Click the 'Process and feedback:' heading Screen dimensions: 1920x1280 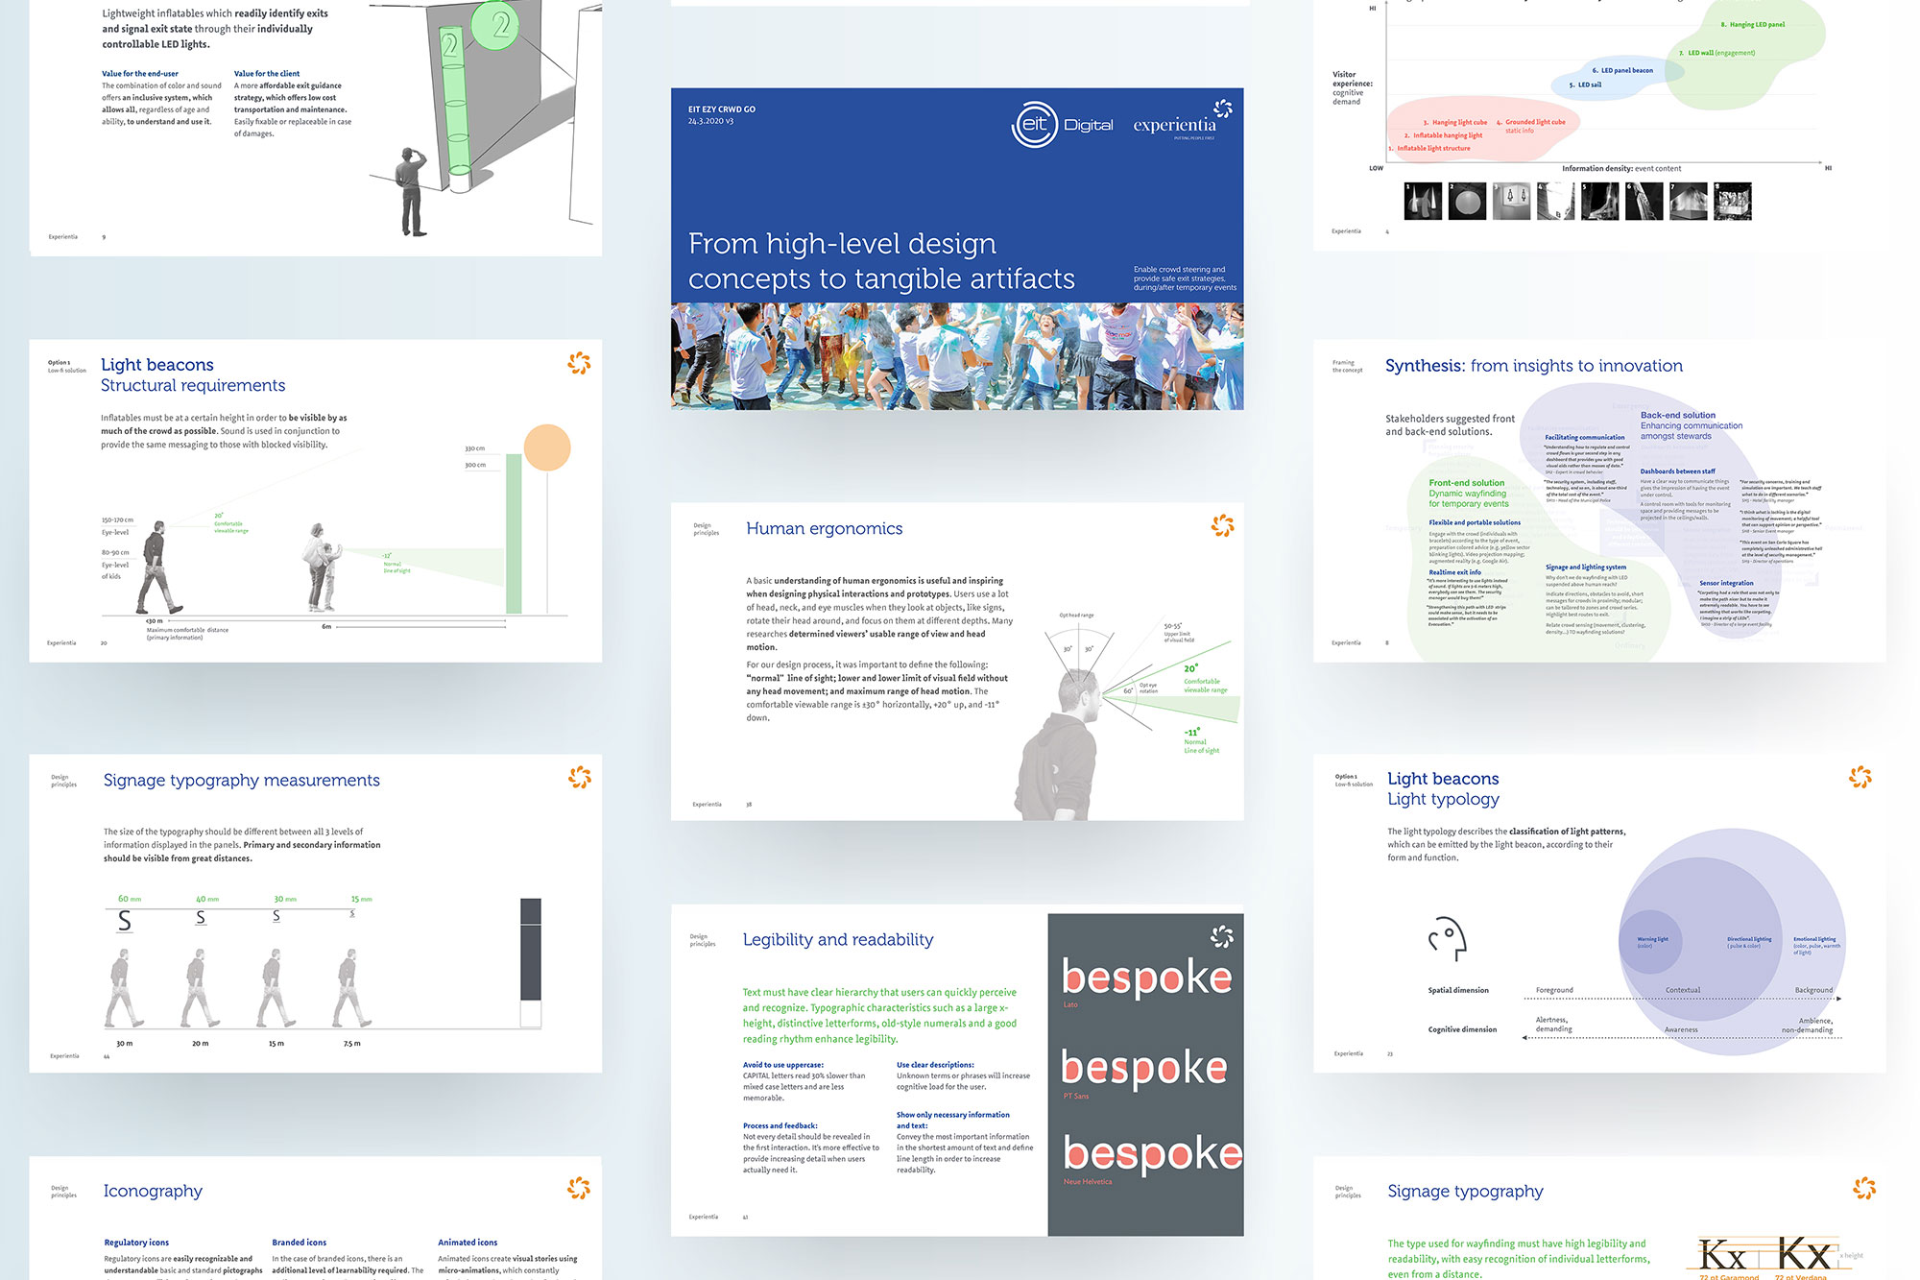[x=780, y=1125]
